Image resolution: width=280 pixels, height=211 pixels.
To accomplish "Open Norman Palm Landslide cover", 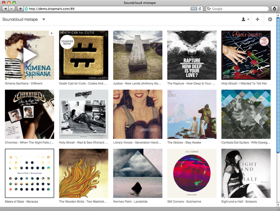I will [x=138, y=173].
